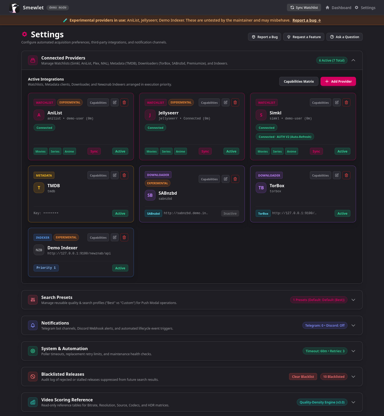The image size is (384, 416).
Task: Open Settings in top navigation
Action: coord(365,8)
